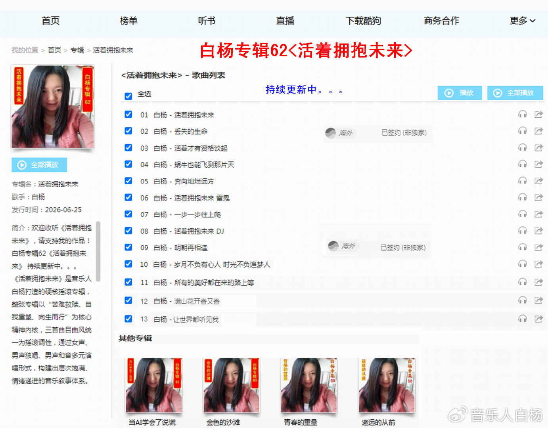Listen to track 01 via headphone icon

click(x=523, y=115)
